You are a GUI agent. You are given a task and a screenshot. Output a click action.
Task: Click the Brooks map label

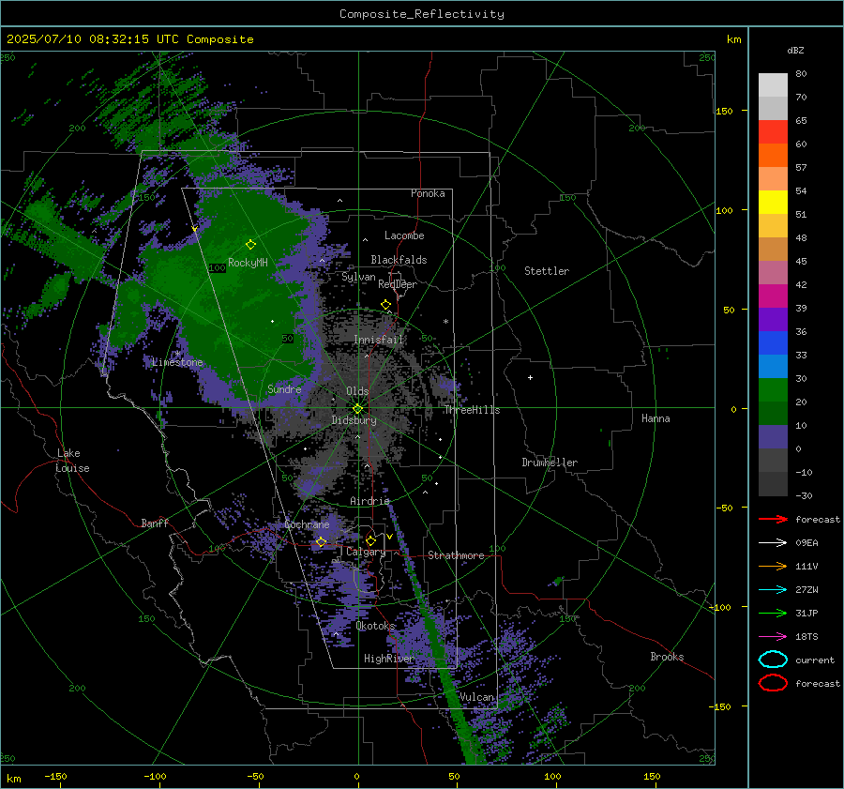coord(667,657)
